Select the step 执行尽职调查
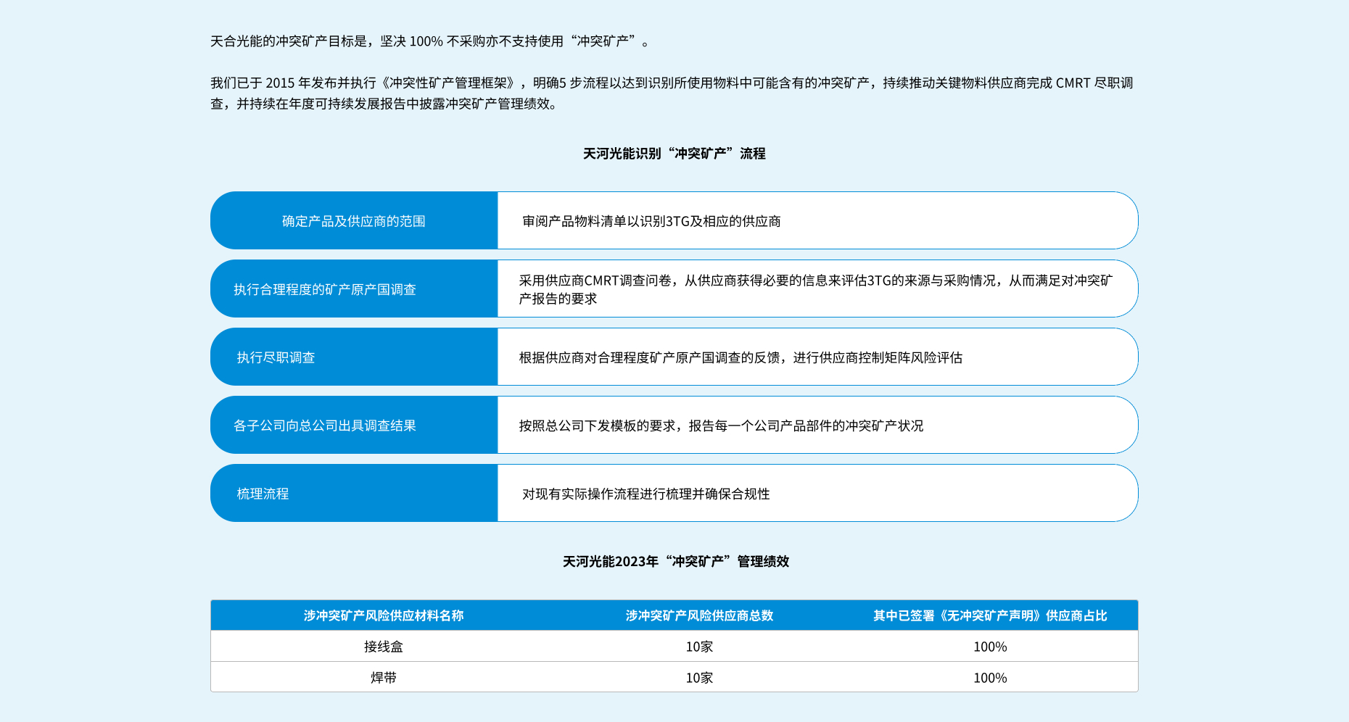Screen dimensions: 1349x722 pos(354,357)
